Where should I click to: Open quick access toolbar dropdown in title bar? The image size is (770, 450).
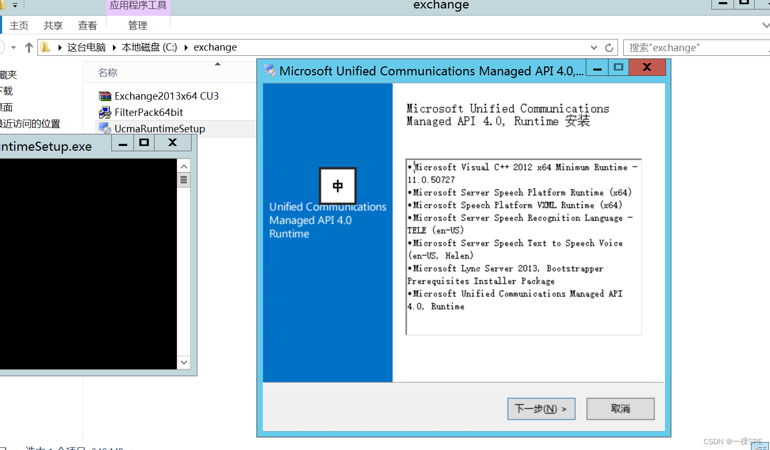point(15,5)
